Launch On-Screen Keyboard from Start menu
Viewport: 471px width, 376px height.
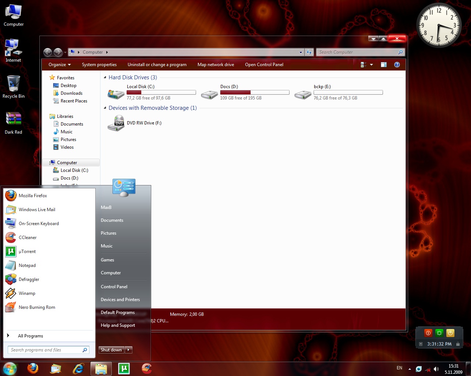pos(49,224)
